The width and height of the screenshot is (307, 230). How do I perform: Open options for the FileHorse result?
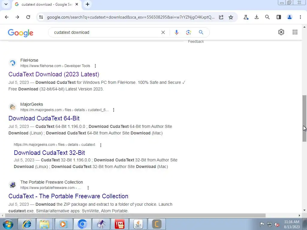95,66
